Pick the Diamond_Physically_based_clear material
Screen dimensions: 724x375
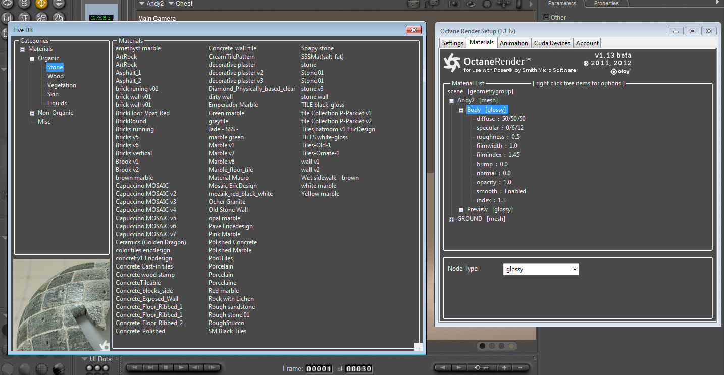coord(252,89)
